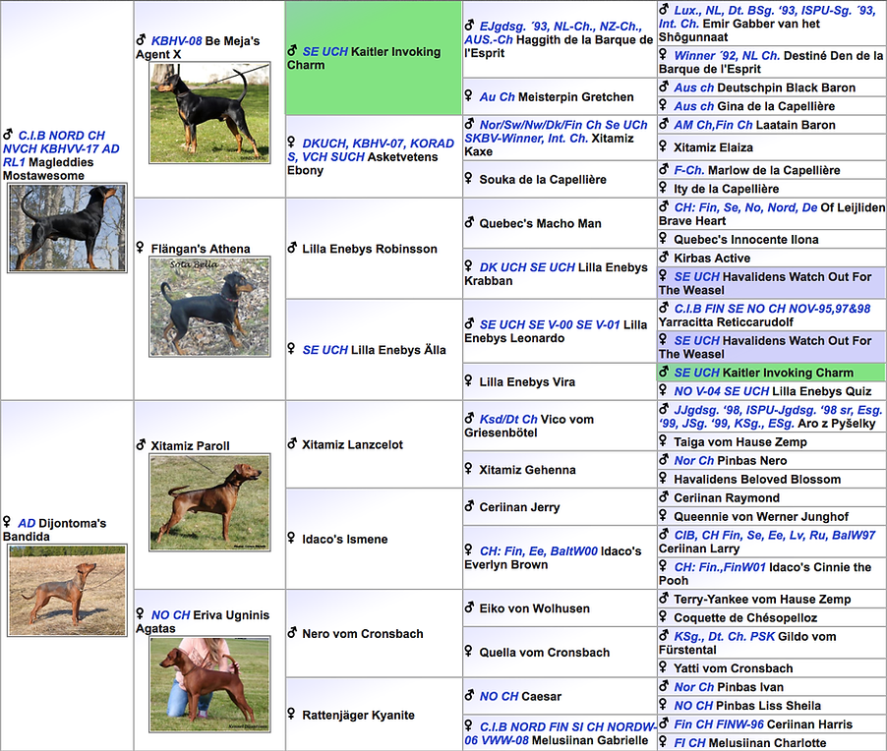Screen dimensions: 887x751
Task: Open Destiné Den de la Barque entry
Action: tap(771, 62)
